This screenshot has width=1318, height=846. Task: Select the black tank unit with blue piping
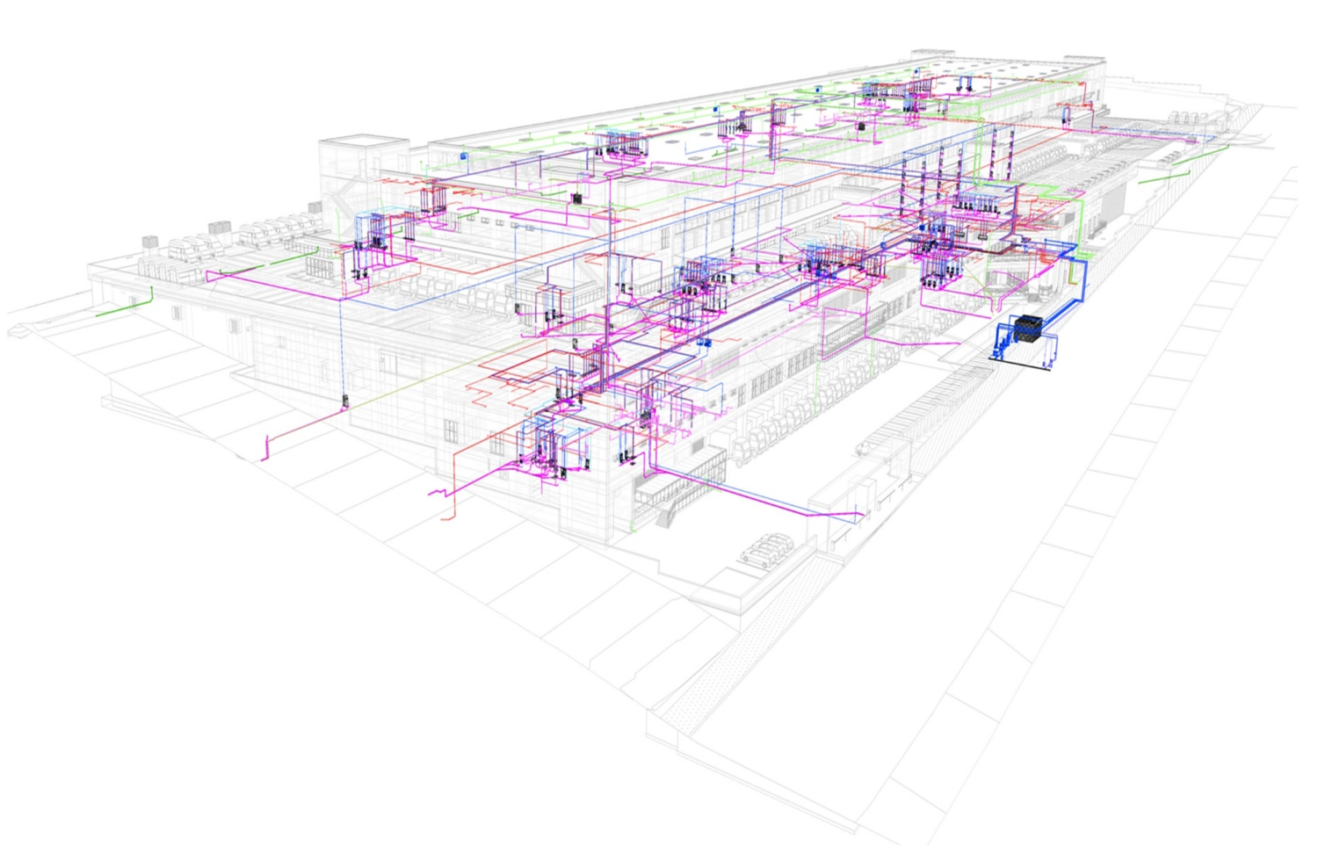tap(1025, 329)
